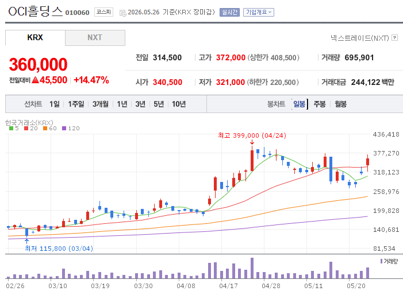Click the 02/26 date on the chart axis

point(15,286)
